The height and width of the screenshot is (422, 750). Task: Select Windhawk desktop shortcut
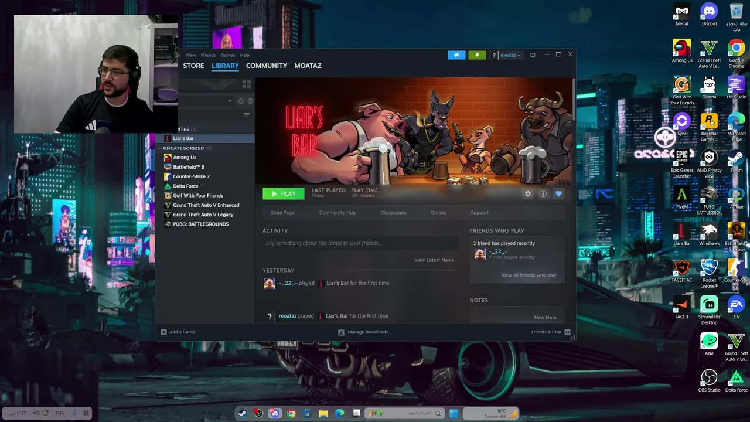pyautogui.click(x=709, y=234)
